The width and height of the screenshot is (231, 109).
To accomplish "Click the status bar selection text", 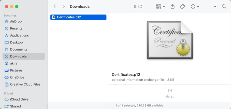I will pyautogui.click(x=139, y=105).
